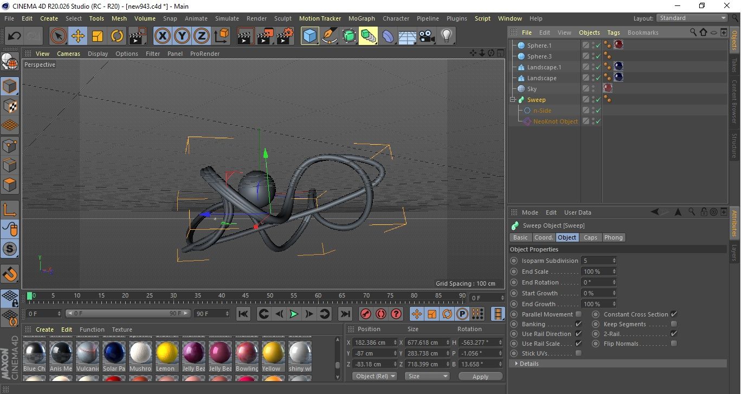The height and width of the screenshot is (394, 742).
Task: Click the Apply button
Action: point(481,376)
